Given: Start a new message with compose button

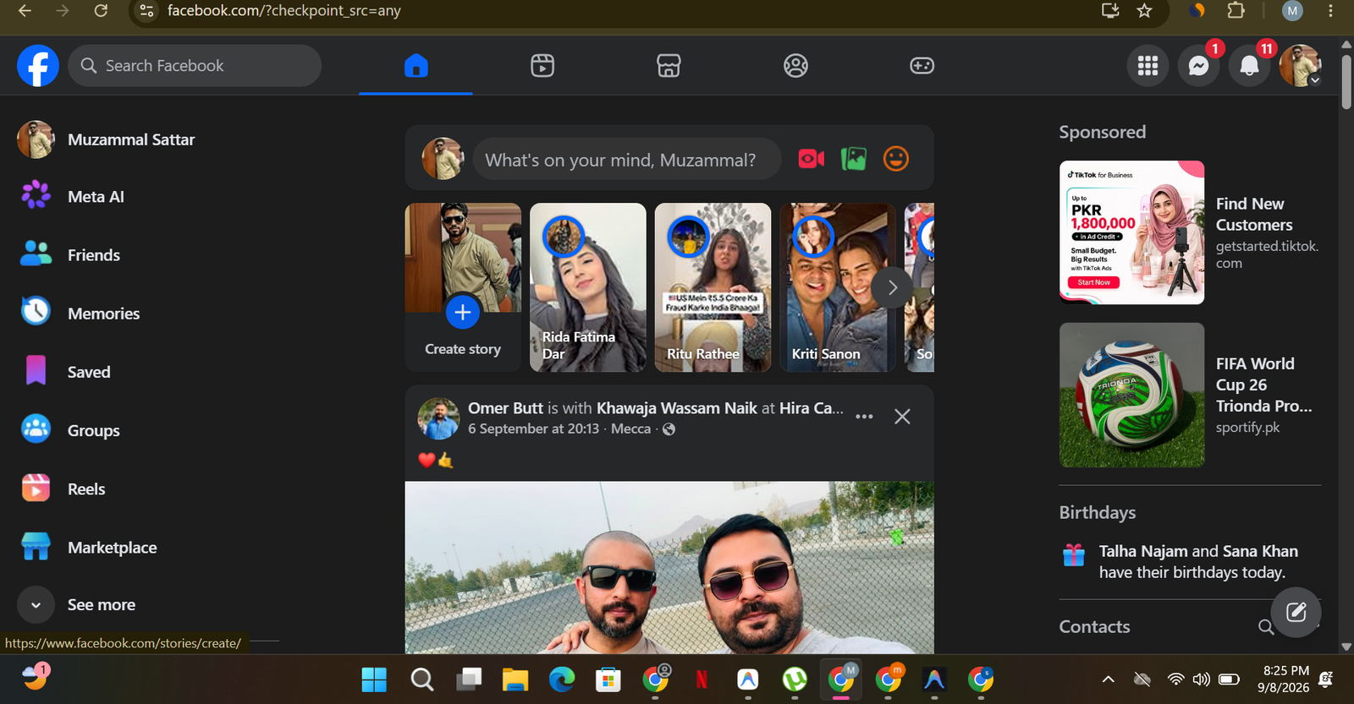Looking at the screenshot, I should 1296,612.
